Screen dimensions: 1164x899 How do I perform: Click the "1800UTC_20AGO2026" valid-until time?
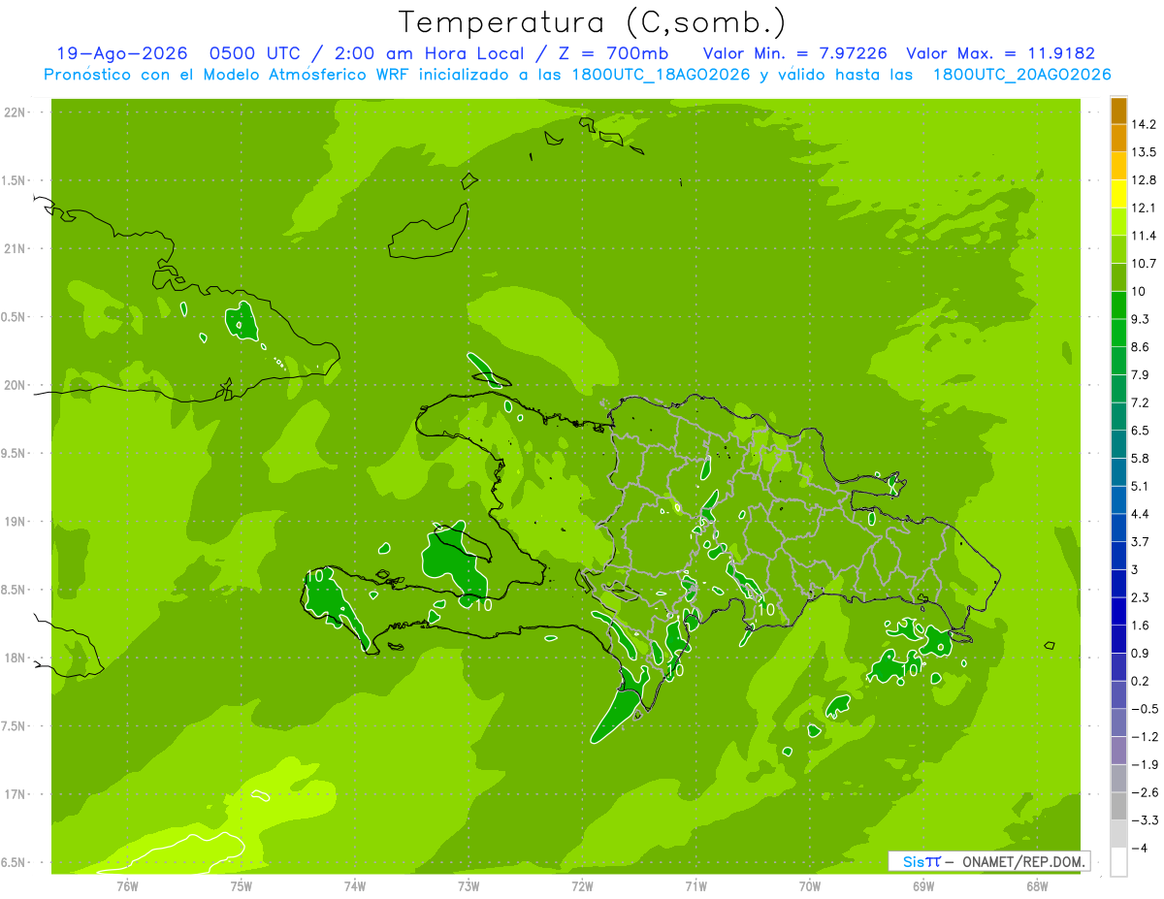click(1021, 75)
